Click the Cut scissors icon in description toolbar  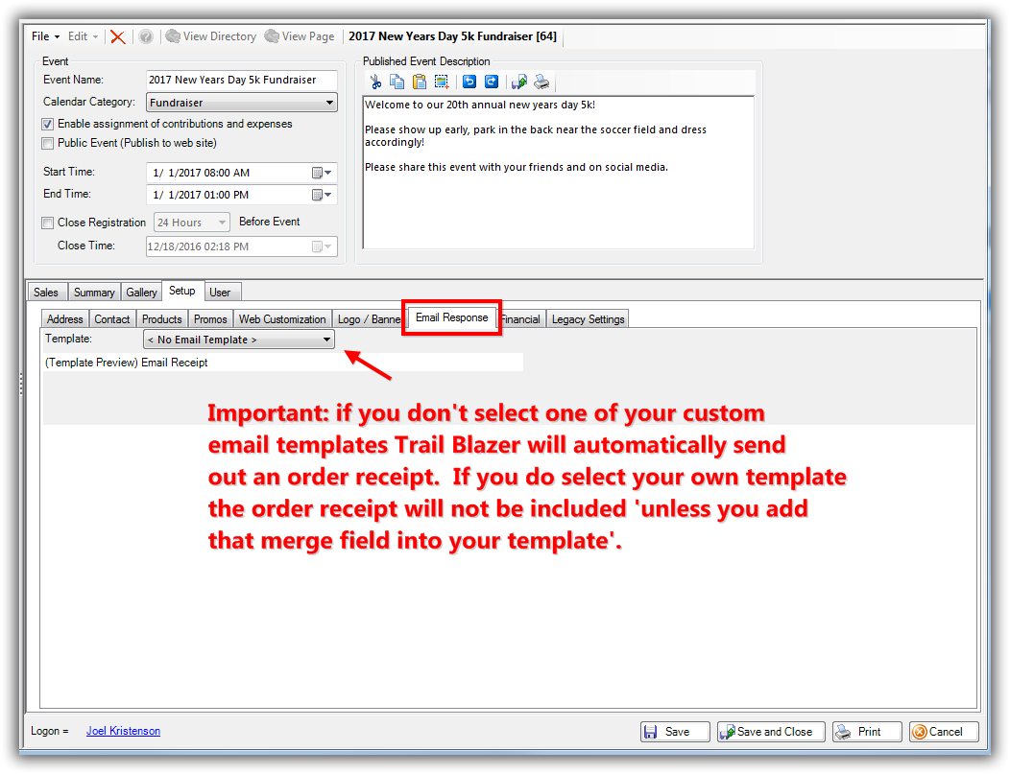(x=376, y=82)
